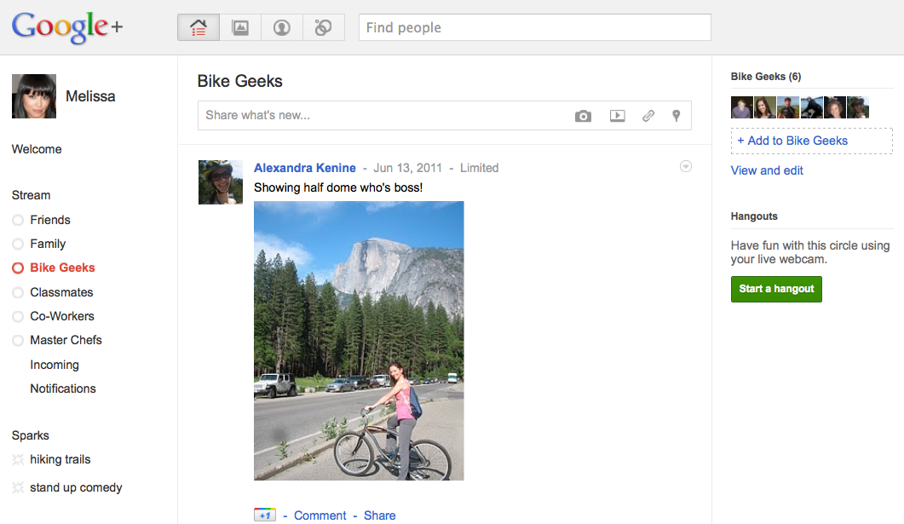The image size is (904, 524).
Task: Select the Friends circle stream
Action: (x=50, y=219)
